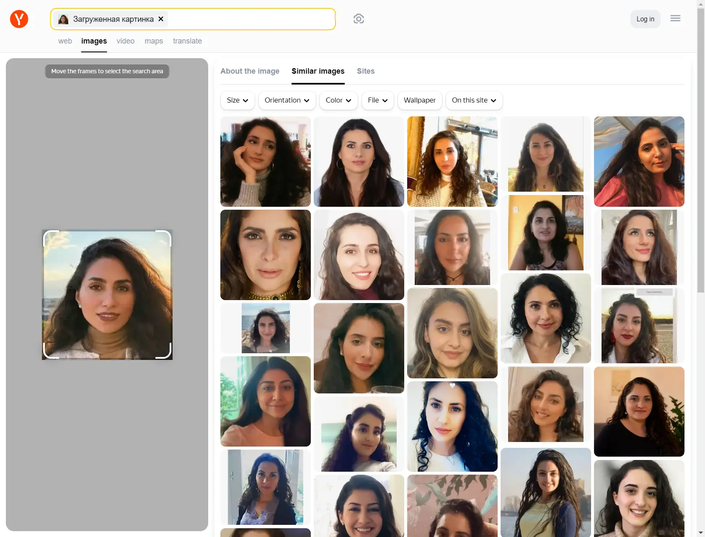Click the uploaded picture thumbnail in search box
Image resolution: width=705 pixels, height=537 pixels.
[63, 19]
